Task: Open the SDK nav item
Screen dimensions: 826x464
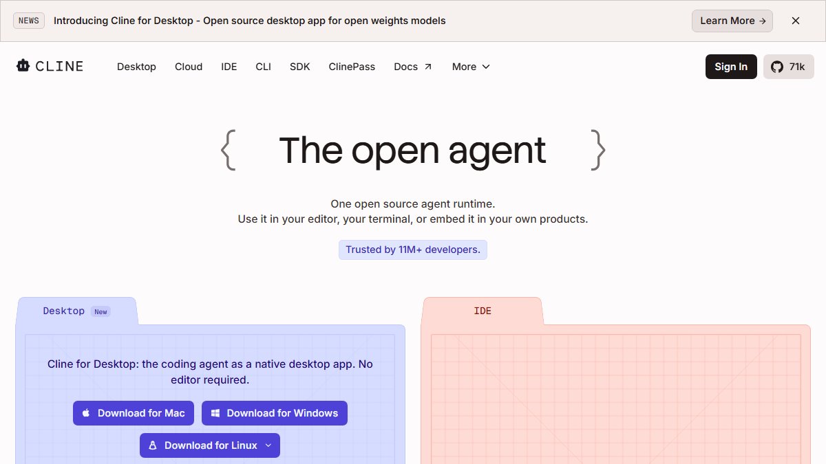Action: (300, 67)
